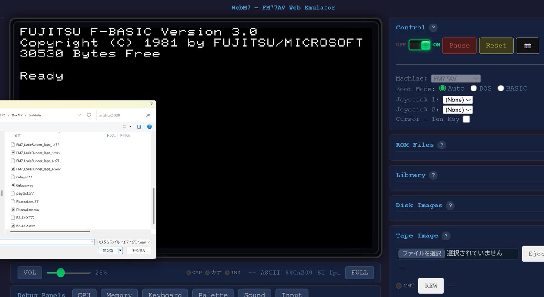544x297 pixels.
Task: Click the refresh icon in the file dialog
Action: pos(89,115)
